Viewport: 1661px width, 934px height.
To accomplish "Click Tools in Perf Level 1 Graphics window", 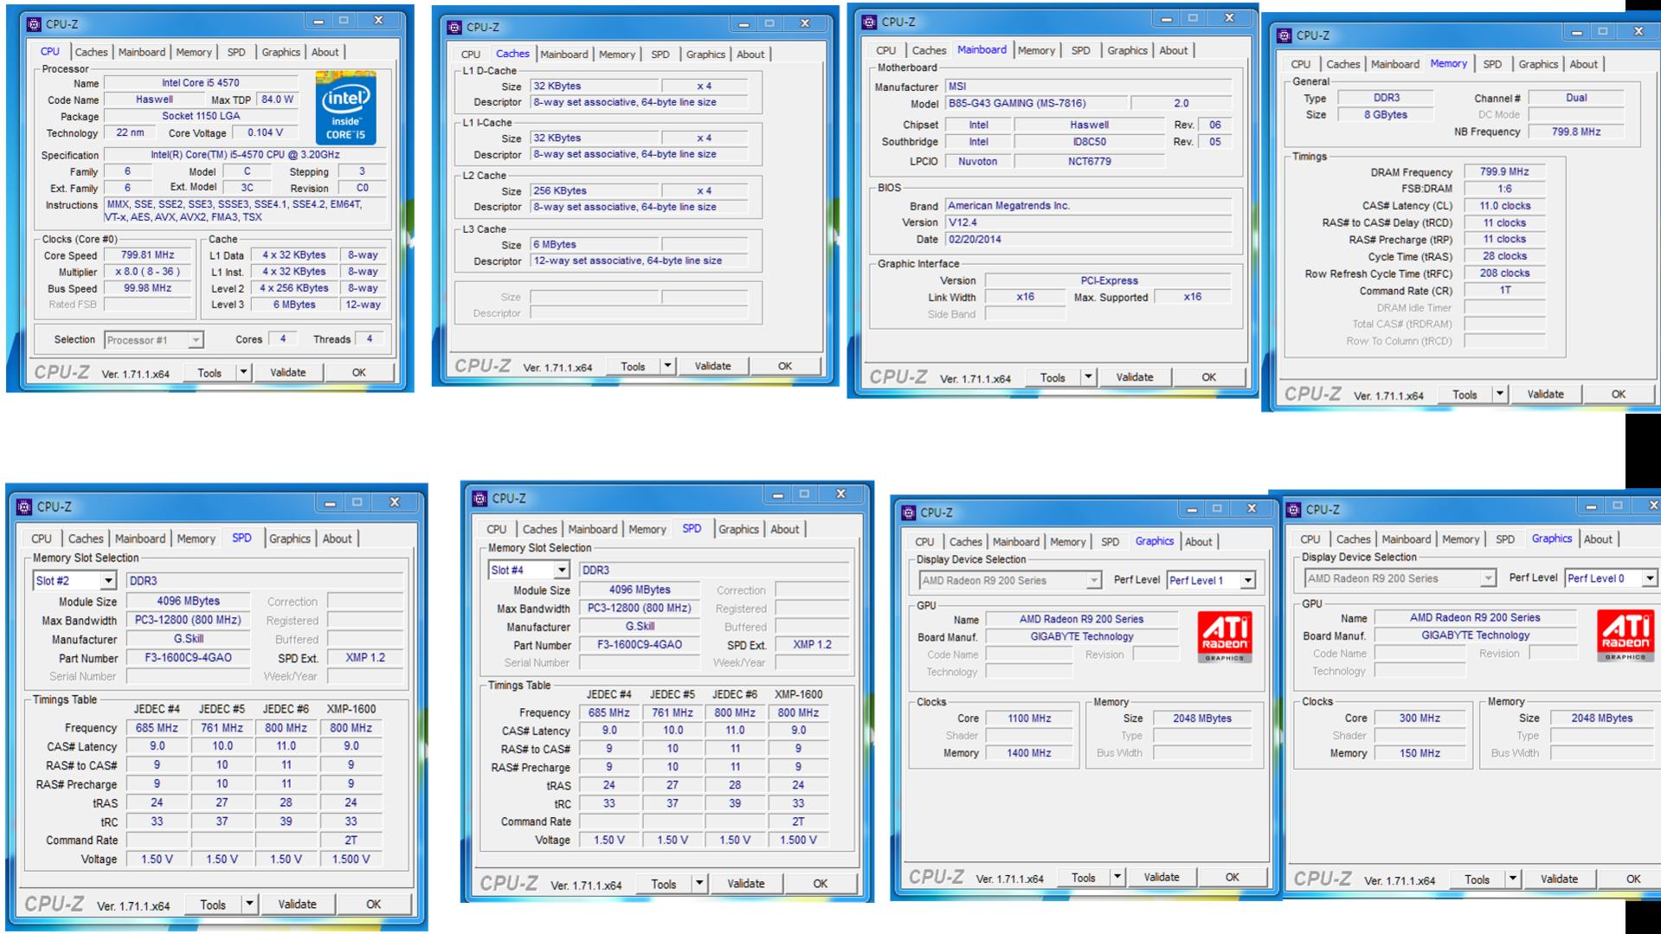I will tap(1083, 877).
